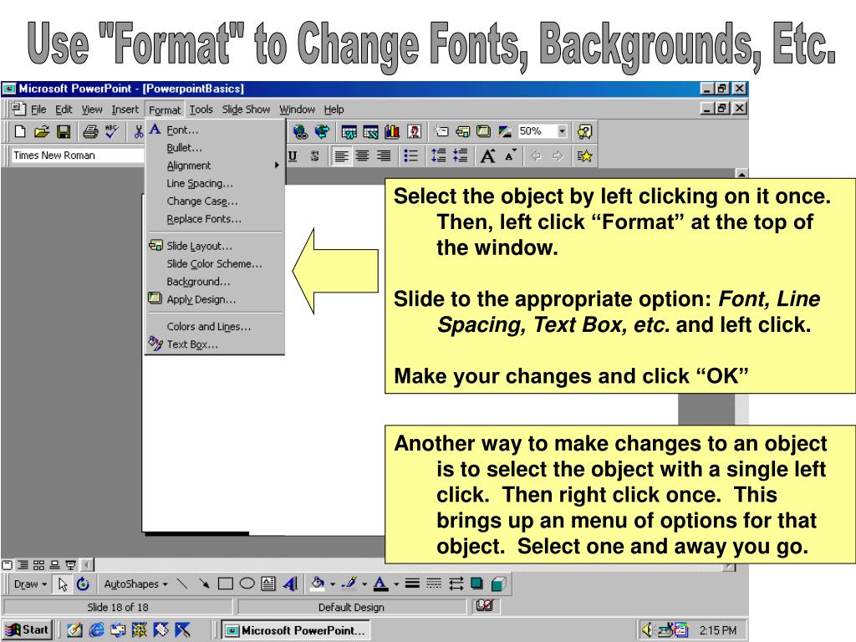Select the Line drawing tool
The width and height of the screenshot is (856, 642).
pos(182,584)
